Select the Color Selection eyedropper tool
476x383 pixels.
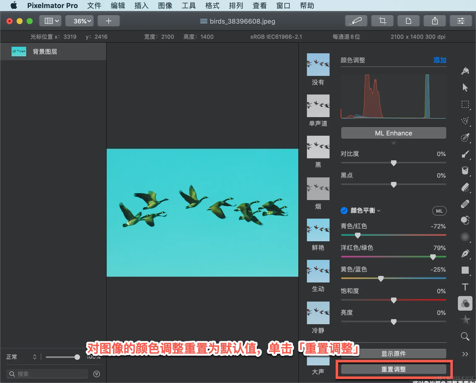click(x=465, y=137)
